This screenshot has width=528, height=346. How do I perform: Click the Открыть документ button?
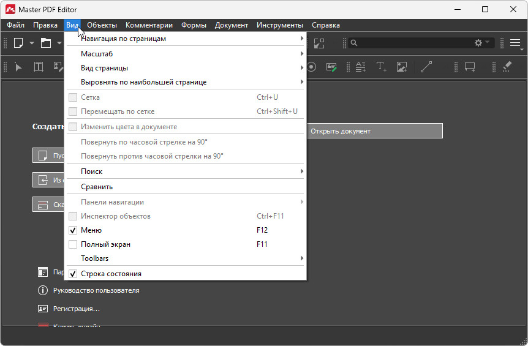coord(374,131)
